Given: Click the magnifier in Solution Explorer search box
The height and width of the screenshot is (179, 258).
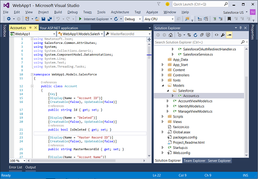Looking at the screenshot, I should tap(243, 42).
